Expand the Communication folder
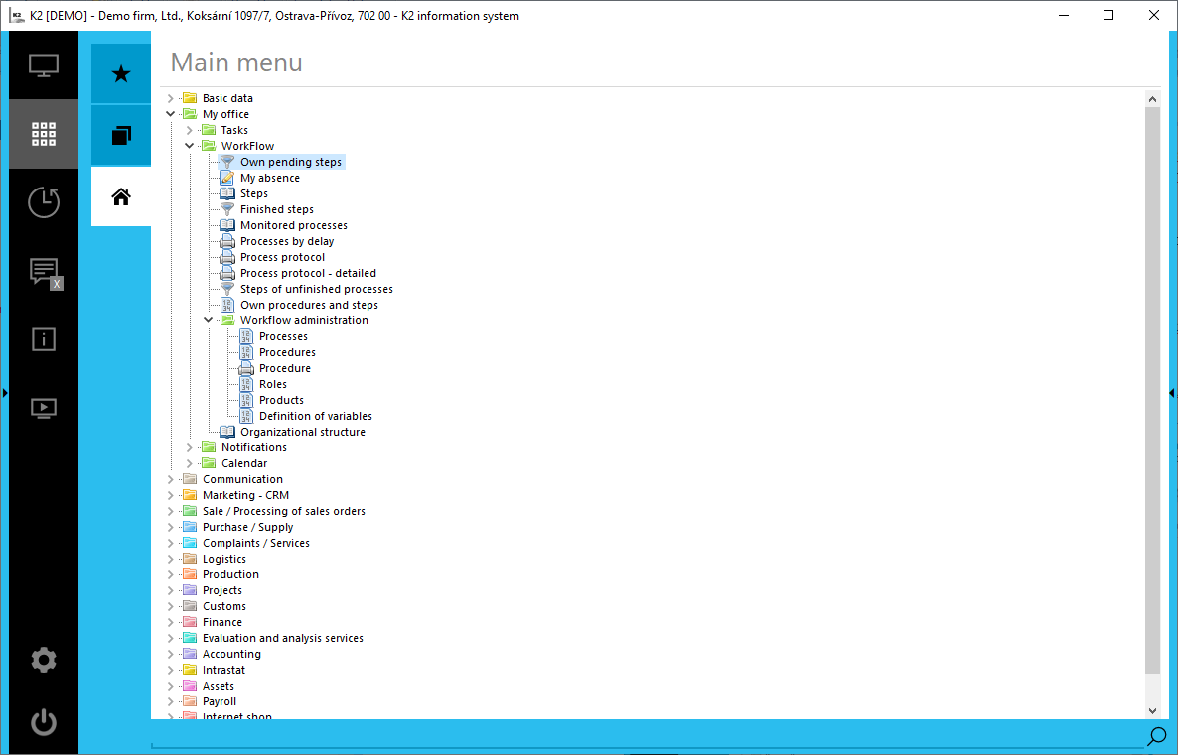1178x755 pixels. 171,479
